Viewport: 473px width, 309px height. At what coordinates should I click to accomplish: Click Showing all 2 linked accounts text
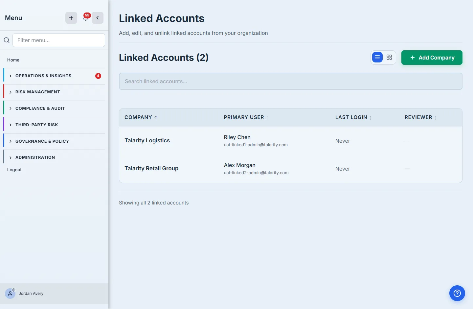154,203
